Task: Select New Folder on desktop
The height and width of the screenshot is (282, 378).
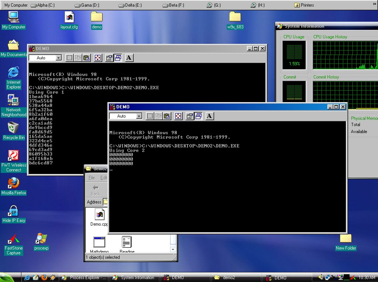Action: tap(346, 242)
